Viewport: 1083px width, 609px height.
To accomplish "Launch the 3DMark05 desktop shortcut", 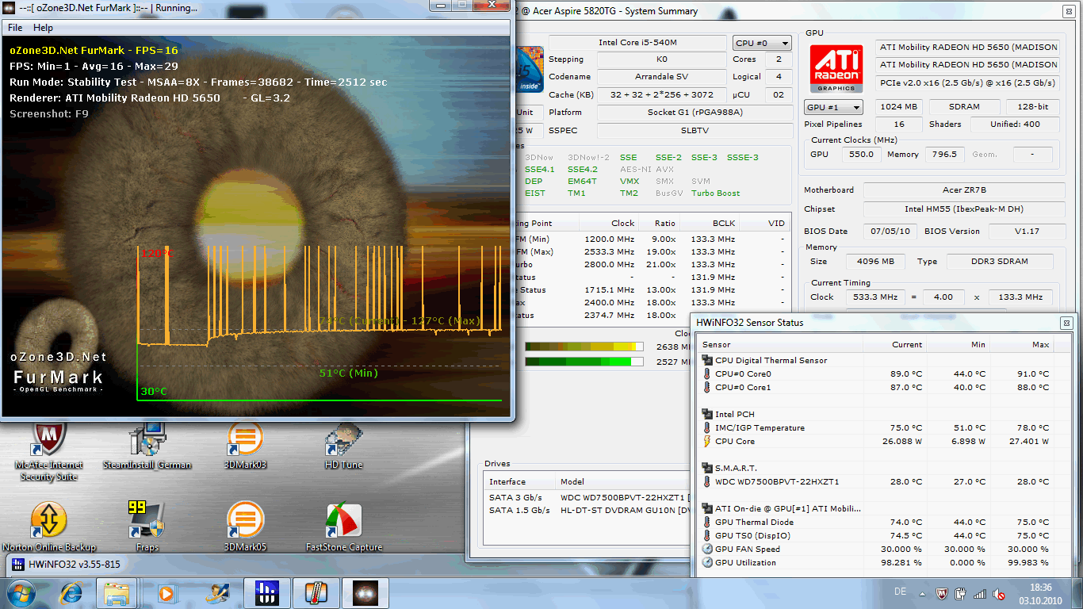I will (x=245, y=527).
